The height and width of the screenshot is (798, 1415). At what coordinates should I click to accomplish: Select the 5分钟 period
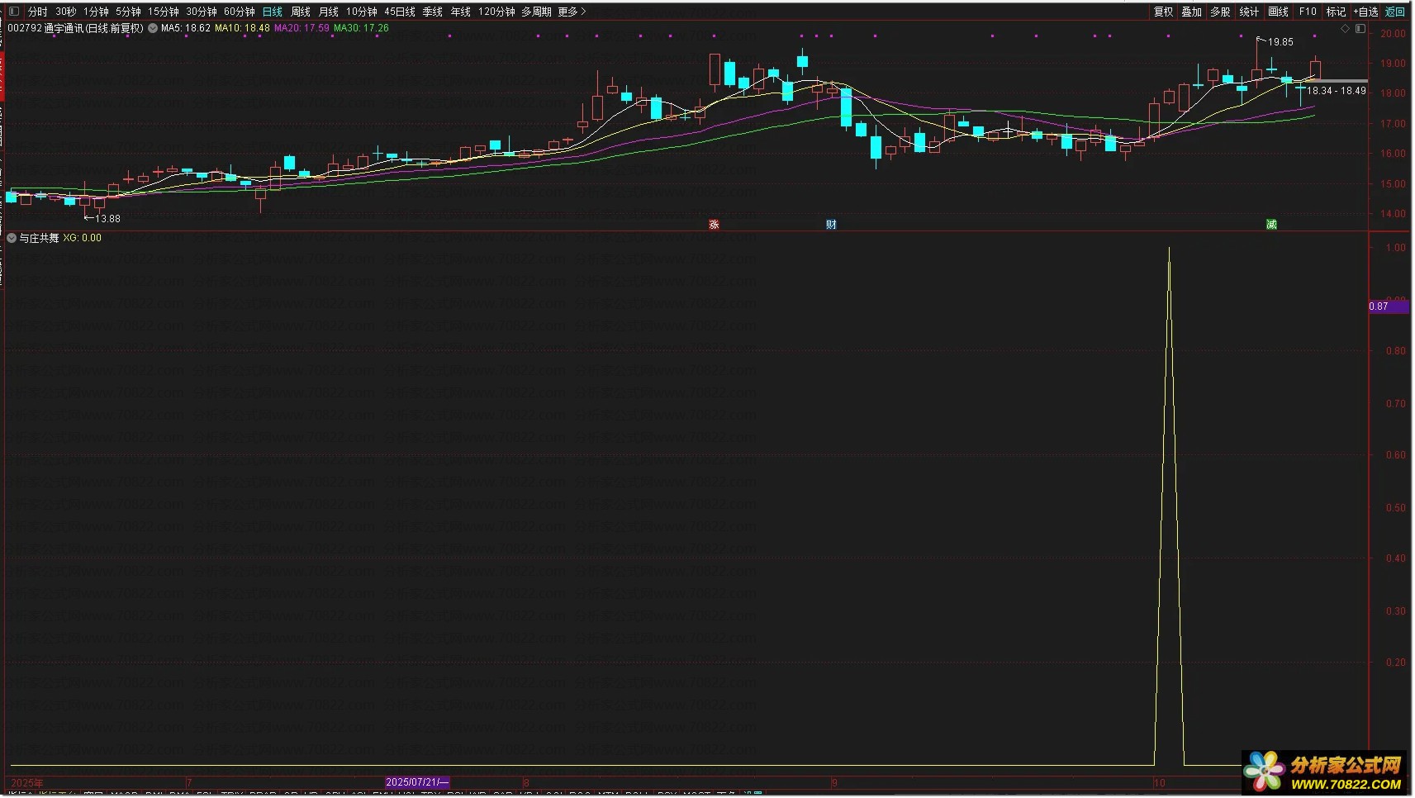(128, 12)
